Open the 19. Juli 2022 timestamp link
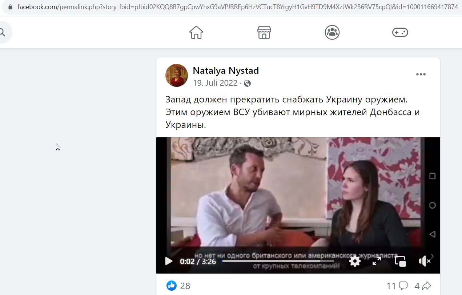The image size is (462, 295). (x=215, y=83)
